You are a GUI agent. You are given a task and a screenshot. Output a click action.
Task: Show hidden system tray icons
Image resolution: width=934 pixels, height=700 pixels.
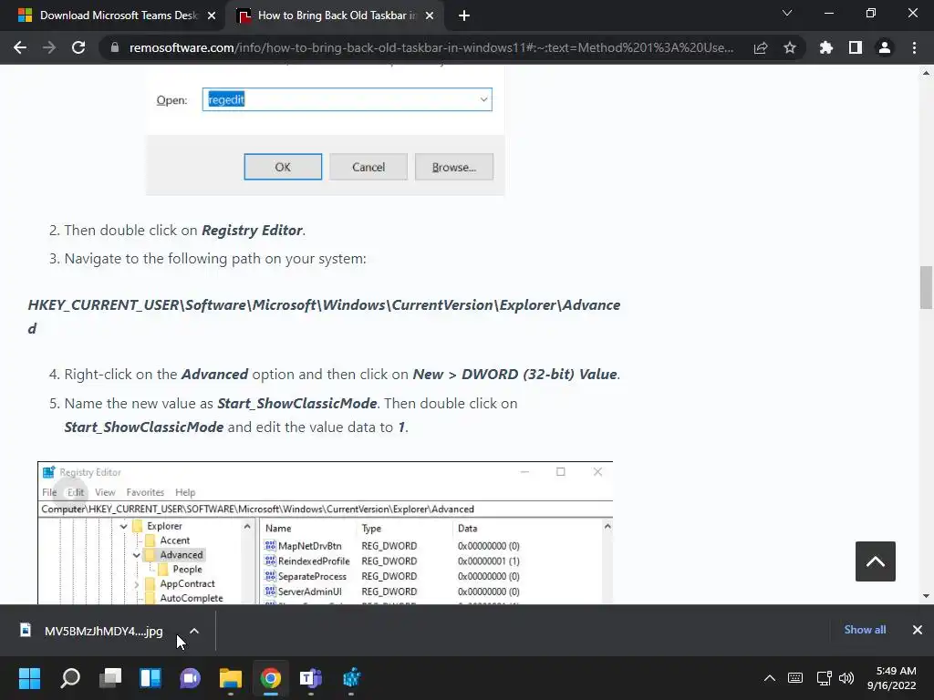[770, 678]
